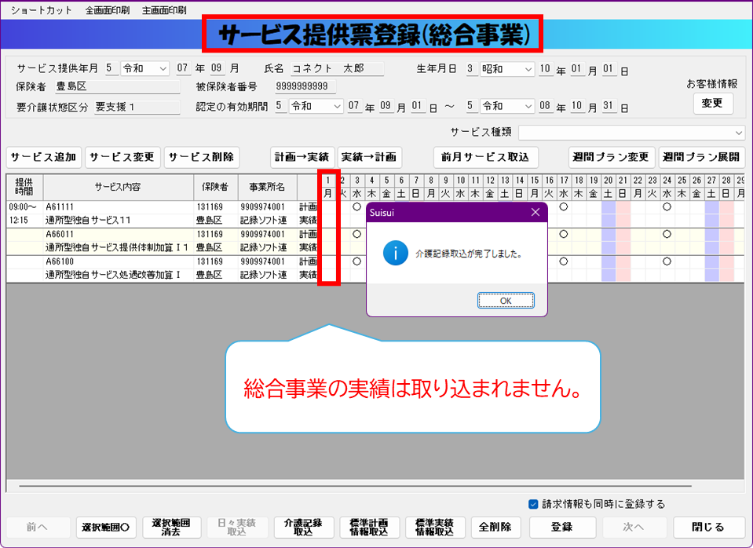
Task: Select the 主画面印刷 menu item
Action: click(x=164, y=10)
